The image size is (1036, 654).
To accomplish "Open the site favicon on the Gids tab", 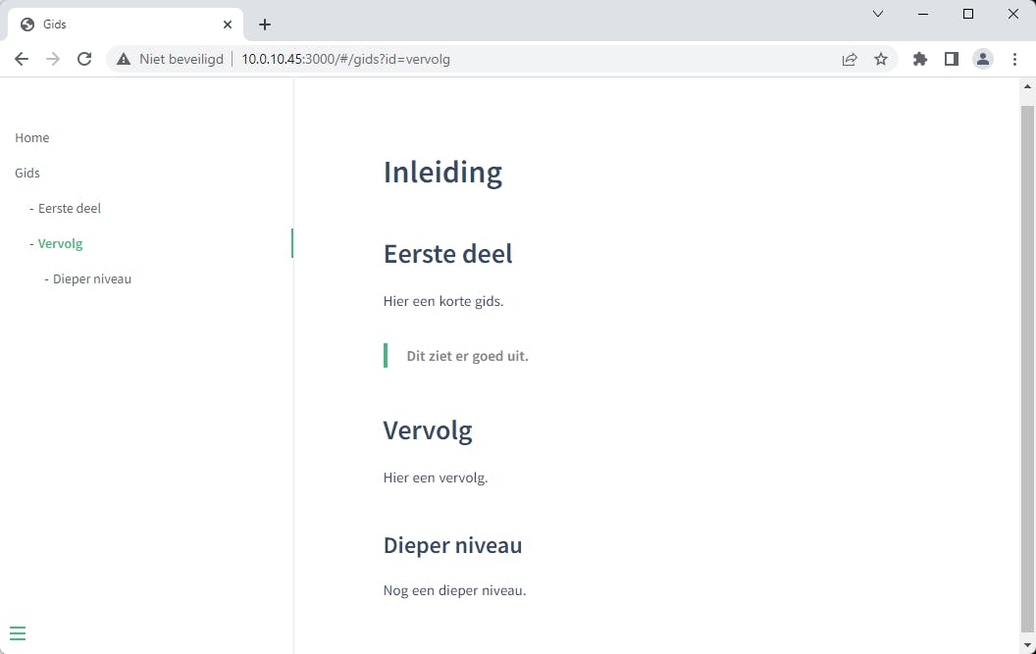I will point(29,24).
